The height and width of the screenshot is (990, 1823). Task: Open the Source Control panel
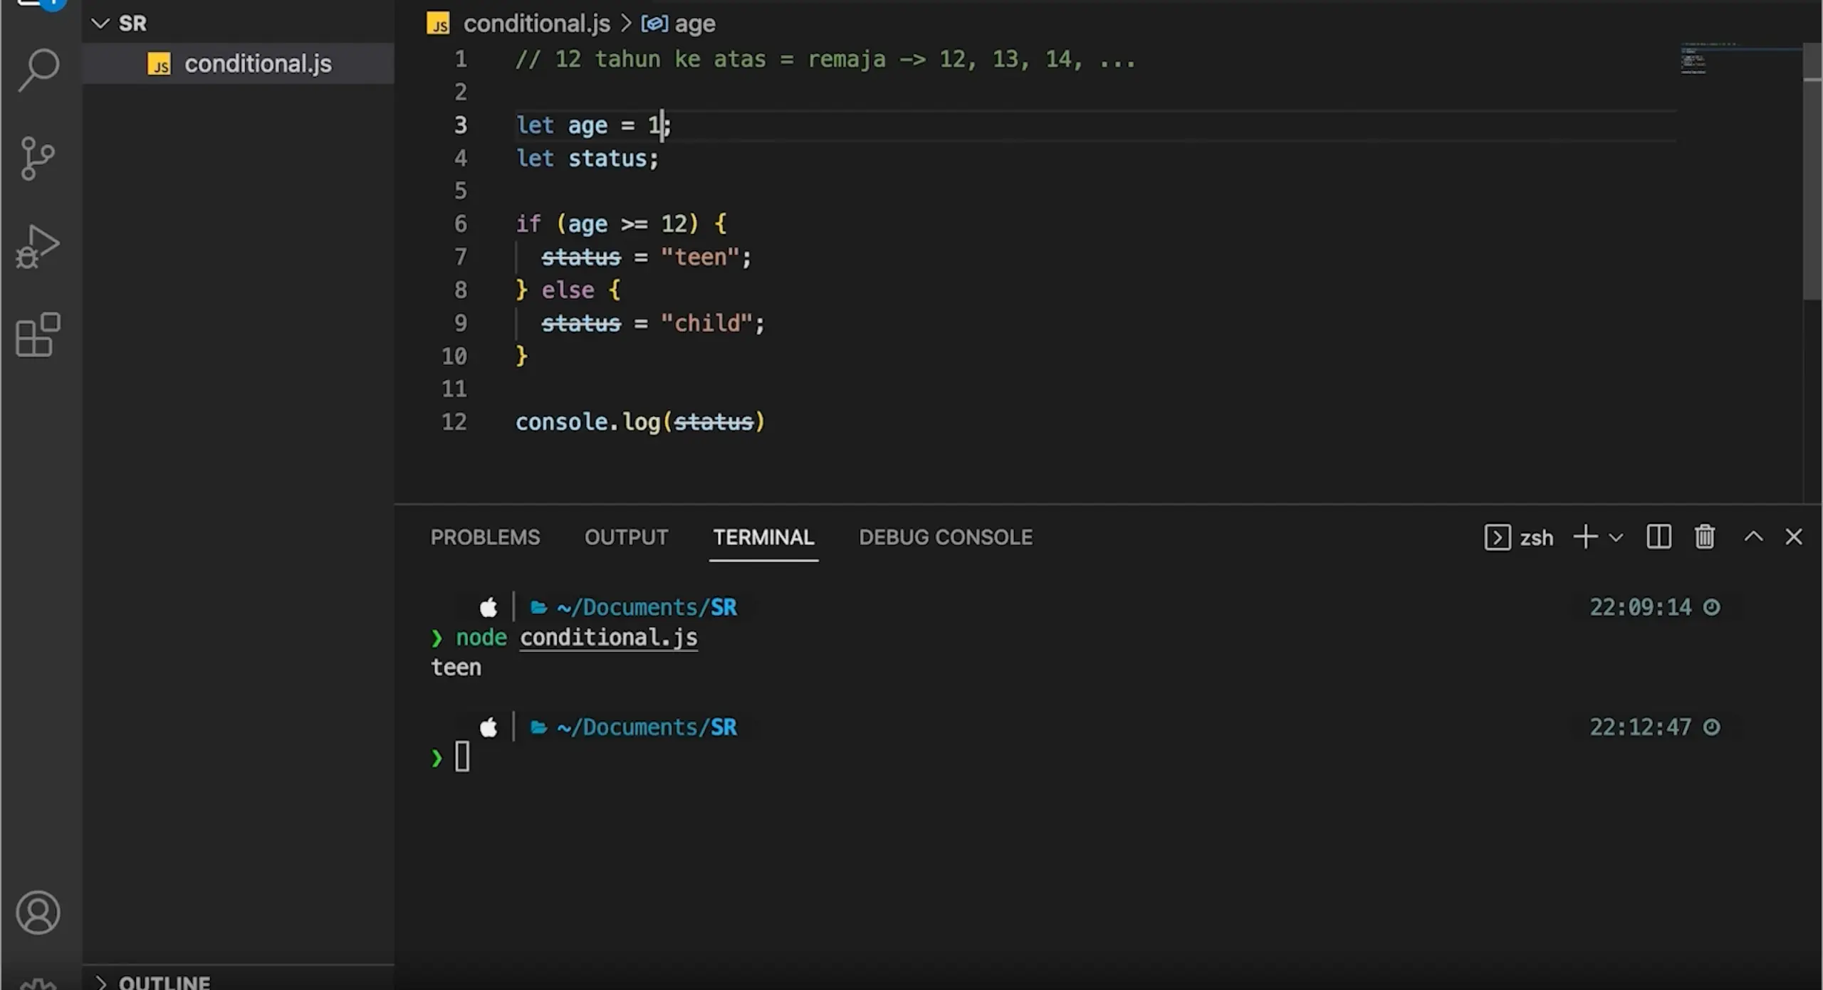coord(37,157)
